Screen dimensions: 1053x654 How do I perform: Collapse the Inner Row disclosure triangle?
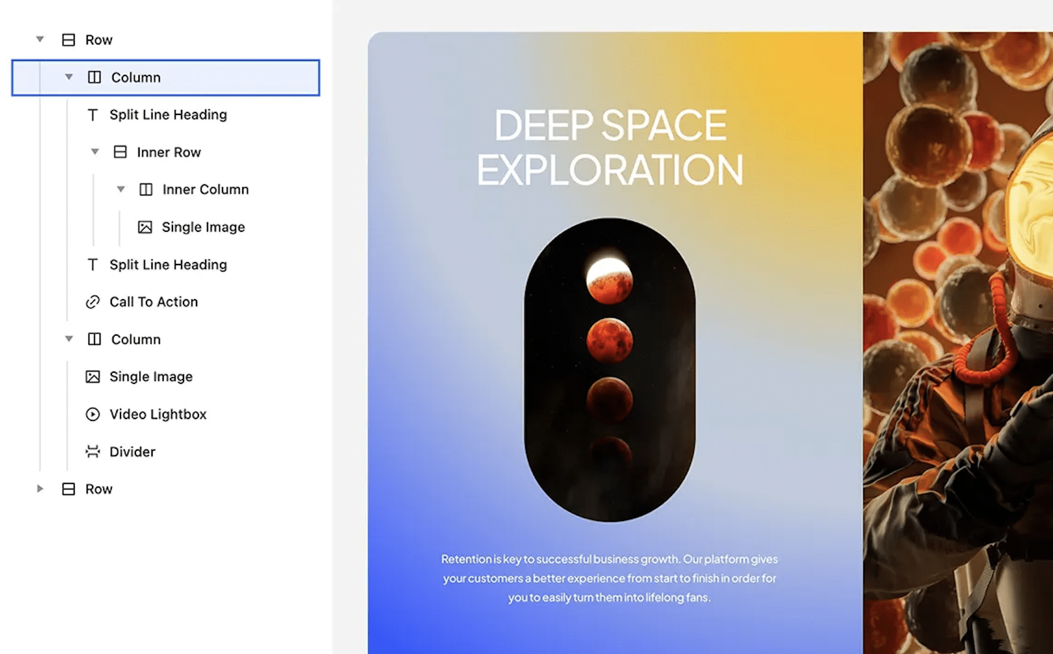pos(95,152)
